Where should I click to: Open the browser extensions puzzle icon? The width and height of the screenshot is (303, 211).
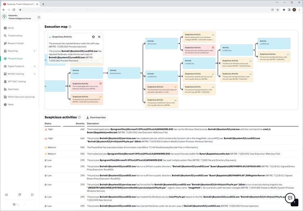click(284, 10)
